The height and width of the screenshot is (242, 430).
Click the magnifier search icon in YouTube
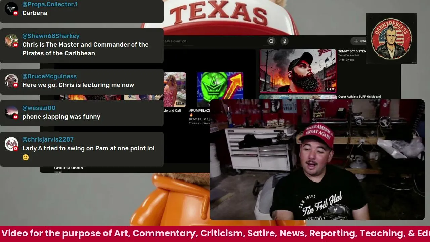271,41
